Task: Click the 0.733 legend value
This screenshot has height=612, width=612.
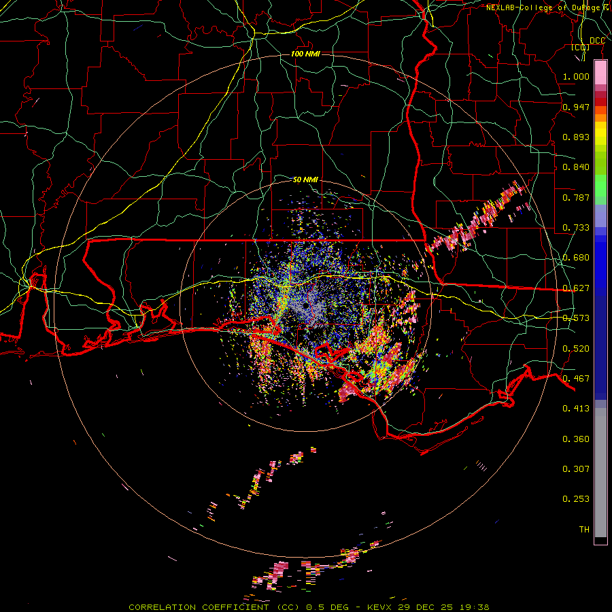Action: tap(576, 228)
